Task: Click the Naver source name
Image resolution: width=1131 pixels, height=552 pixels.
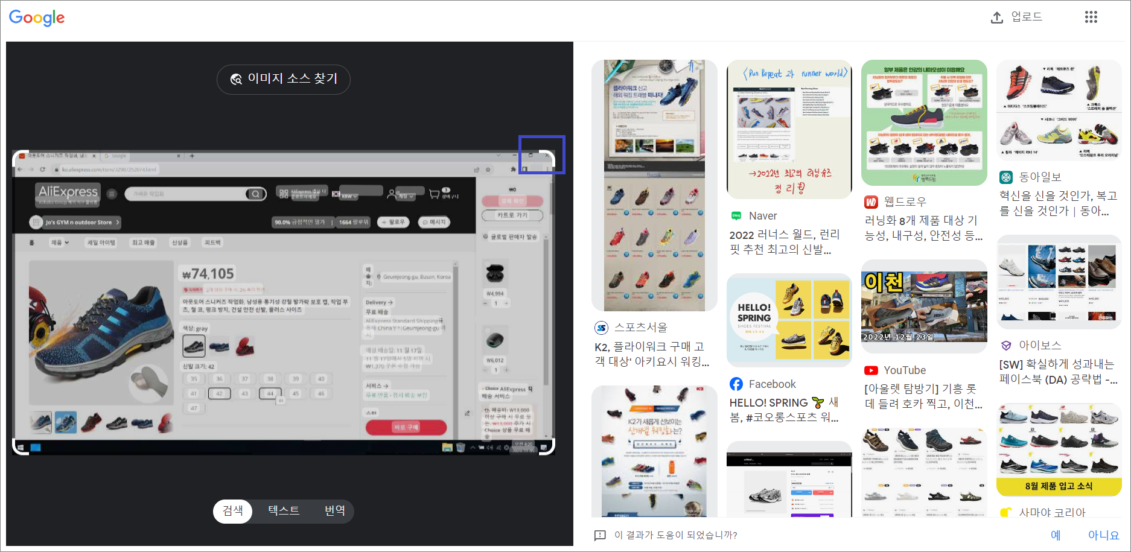Action: pos(763,216)
